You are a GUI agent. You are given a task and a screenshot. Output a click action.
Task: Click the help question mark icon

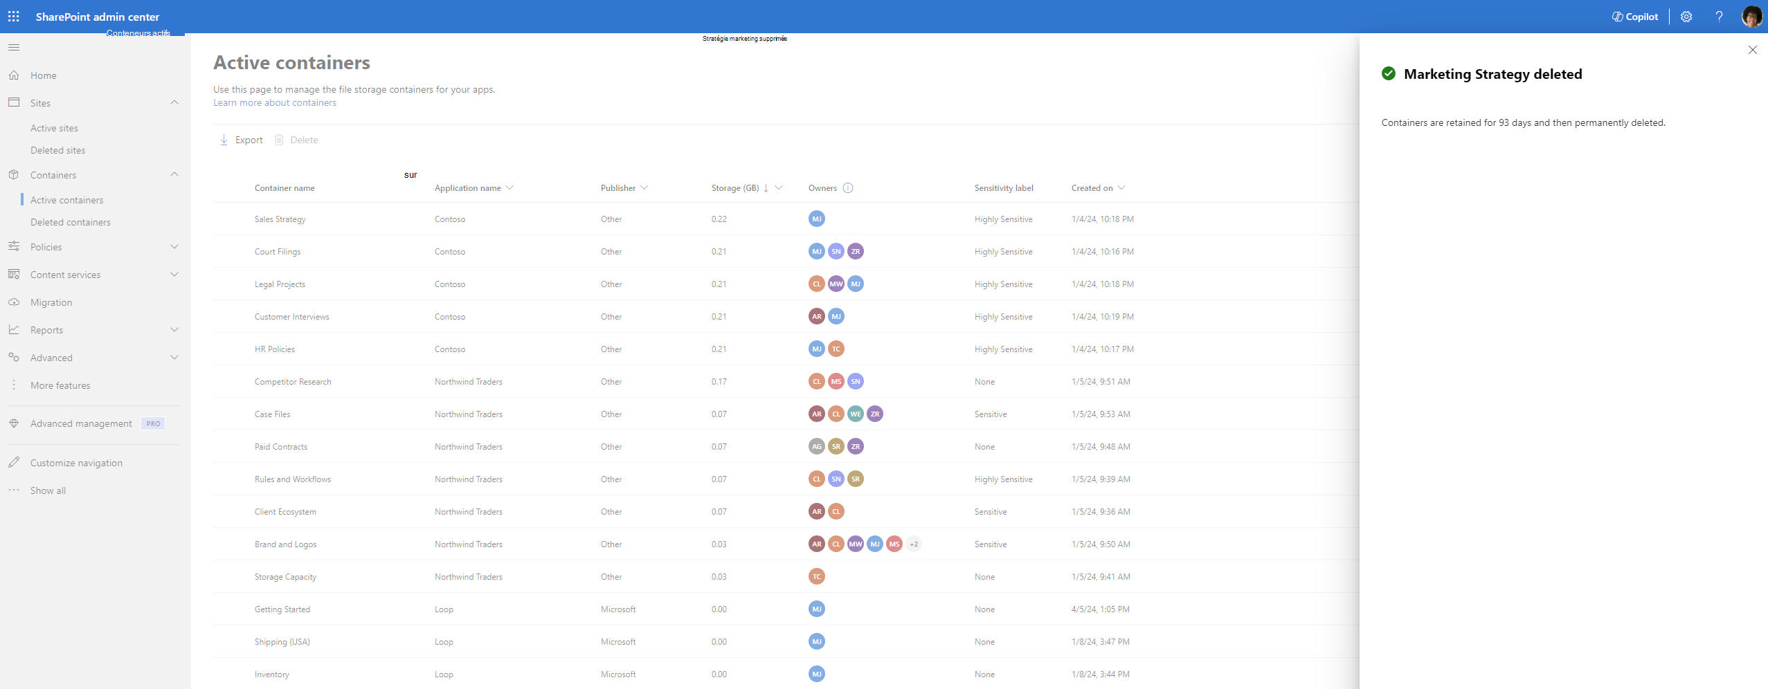click(x=1719, y=17)
